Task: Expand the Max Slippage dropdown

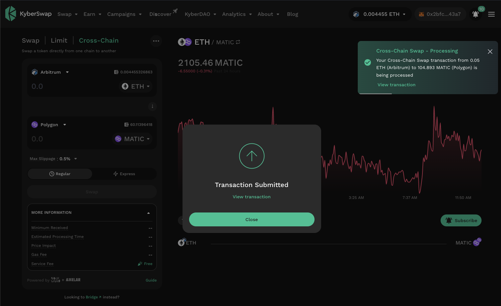Action: coord(76,159)
